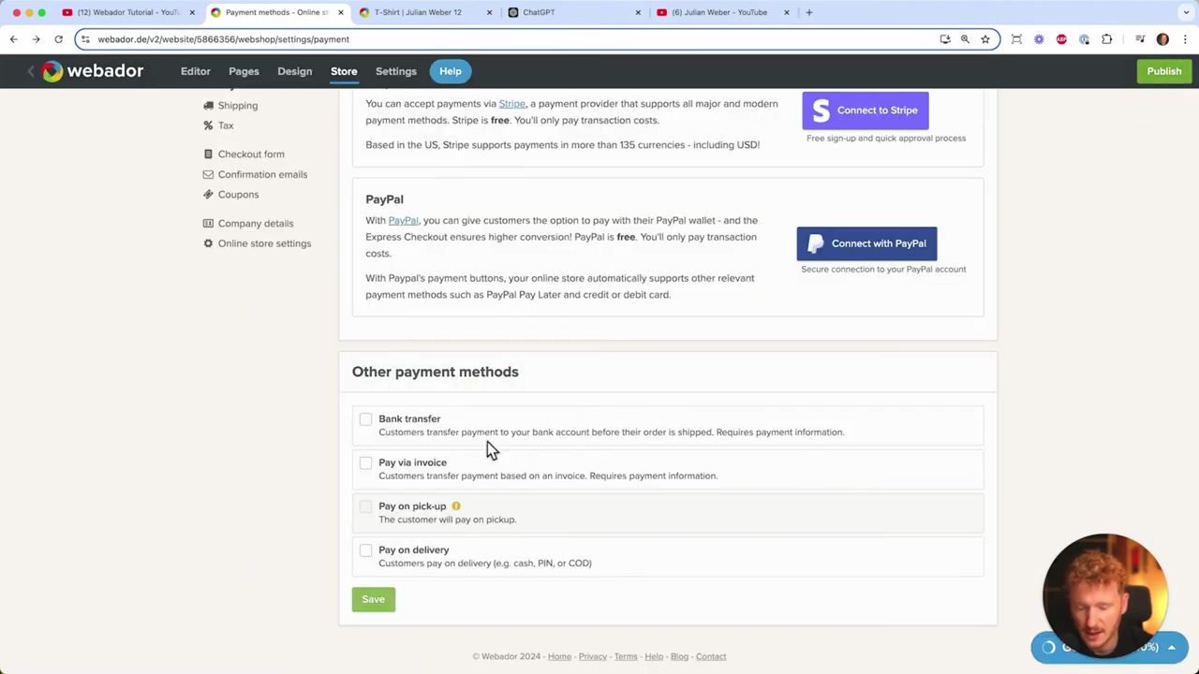Click the PayPal logo icon on button
The image size is (1199, 674).
click(815, 243)
